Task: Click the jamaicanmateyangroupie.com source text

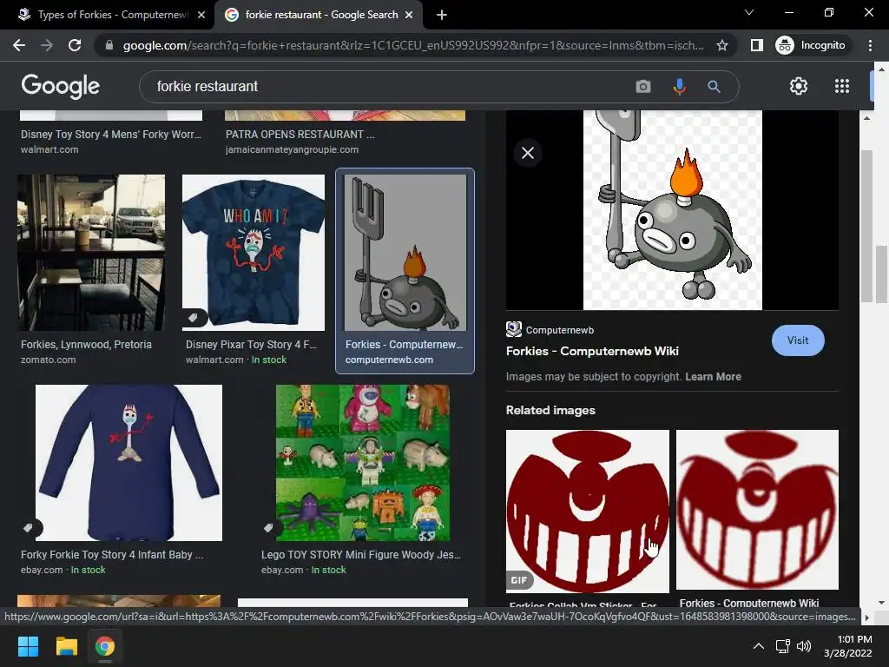Action: [x=292, y=149]
